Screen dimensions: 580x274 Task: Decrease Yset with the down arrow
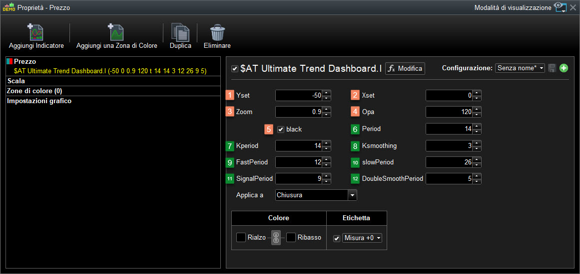[x=327, y=98]
